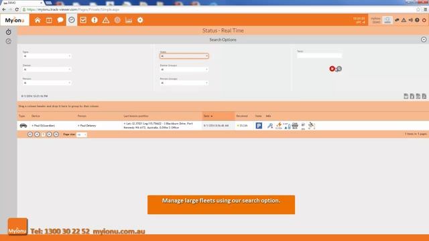Click the third export icon above the grid
Viewport: 429px width, 241px height.
pyautogui.click(x=418, y=96)
